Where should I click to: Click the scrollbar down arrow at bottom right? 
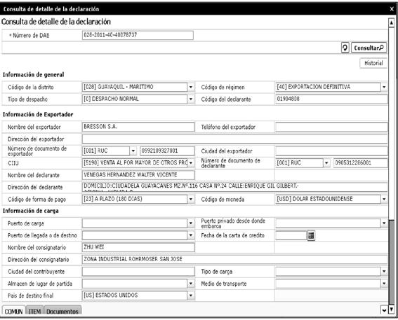point(392,309)
